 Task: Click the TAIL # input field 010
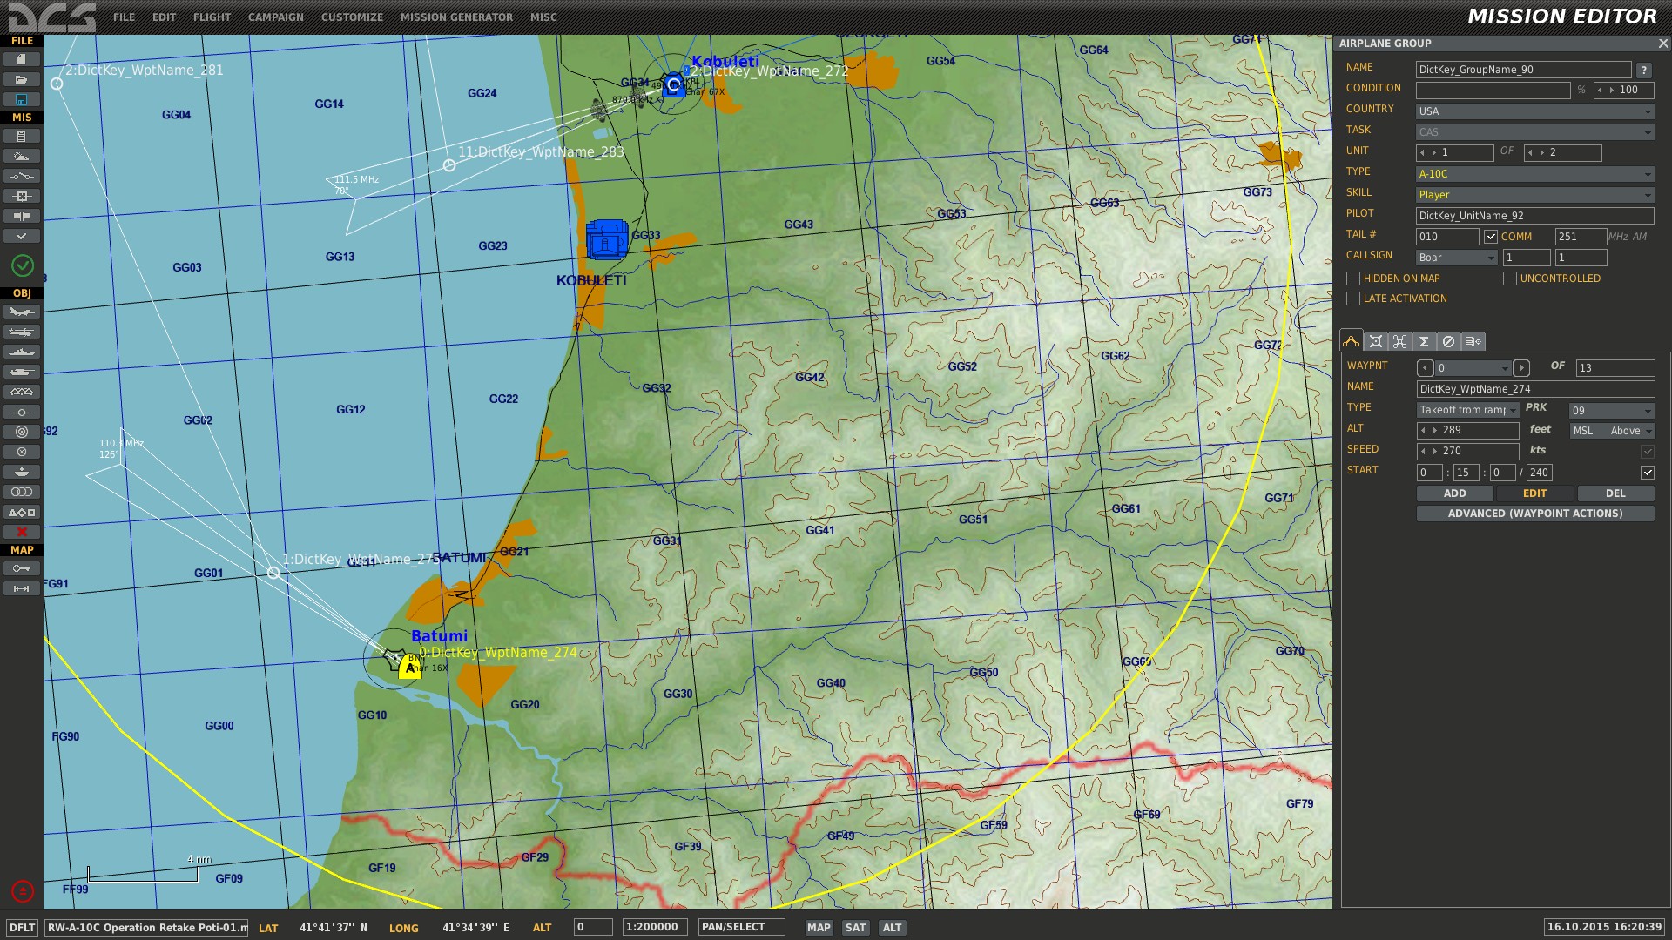point(1447,237)
